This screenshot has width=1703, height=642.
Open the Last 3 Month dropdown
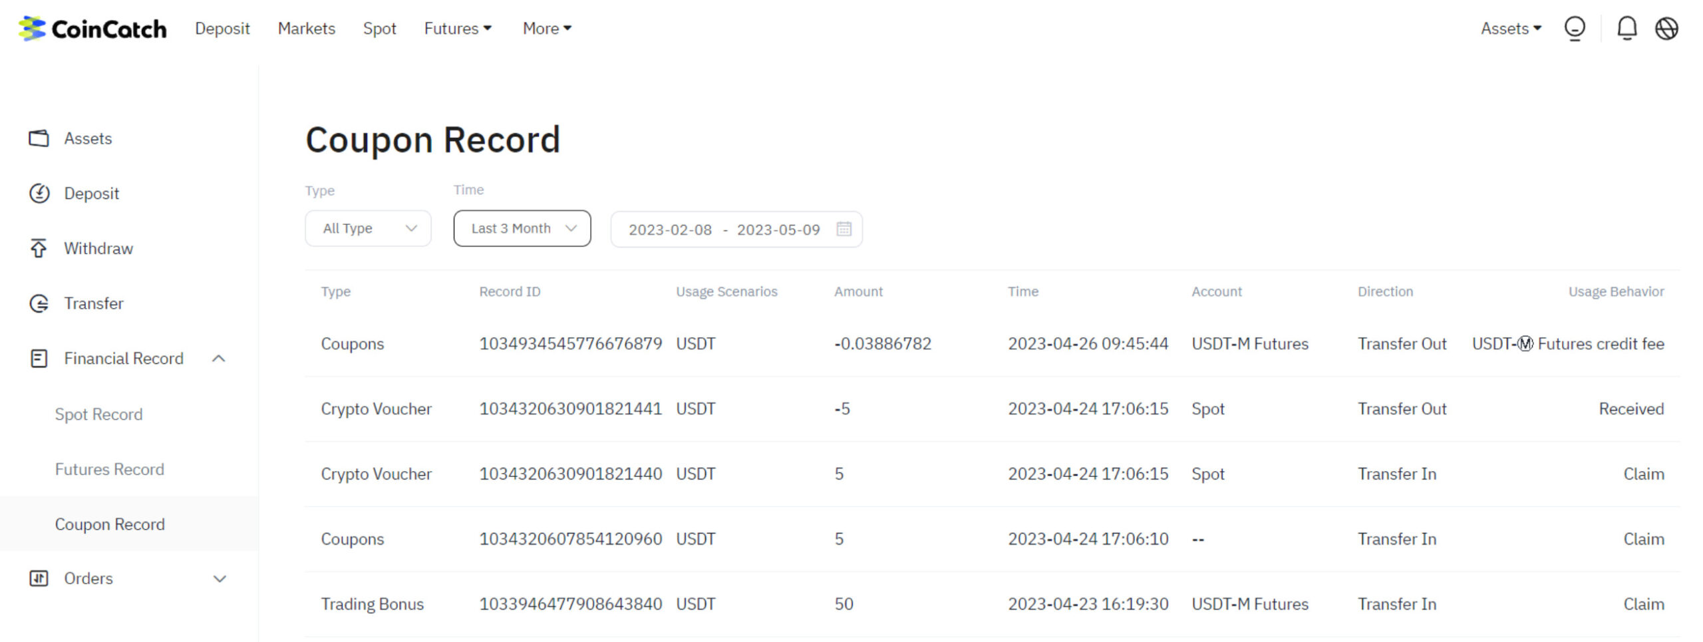(522, 229)
